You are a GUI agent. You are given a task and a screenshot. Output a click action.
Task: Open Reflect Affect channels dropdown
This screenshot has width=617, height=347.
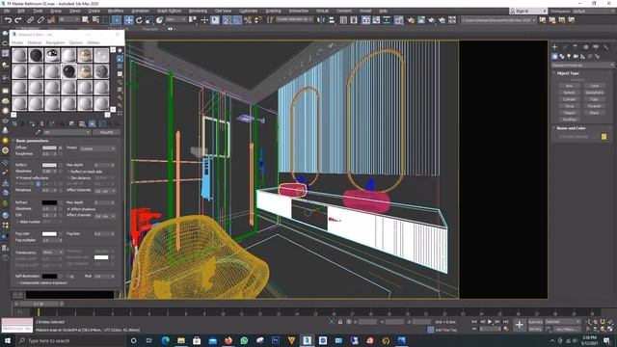pos(105,191)
